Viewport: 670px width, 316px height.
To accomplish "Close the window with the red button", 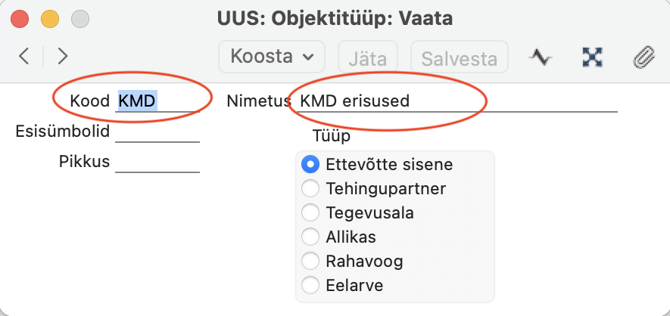I will (20, 19).
